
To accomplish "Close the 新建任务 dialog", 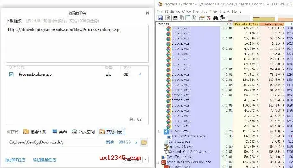I will pyautogui.click(x=147, y=13).
